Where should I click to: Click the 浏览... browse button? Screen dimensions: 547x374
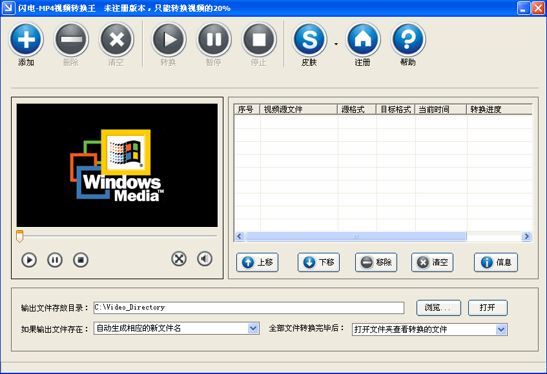pos(439,308)
